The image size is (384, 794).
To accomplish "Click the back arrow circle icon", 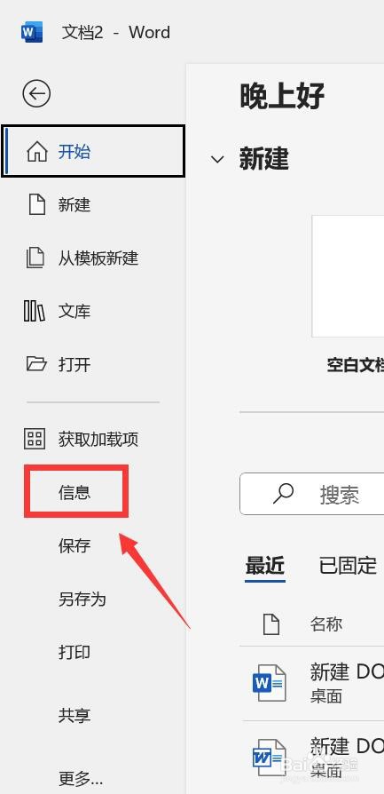I will (x=36, y=93).
